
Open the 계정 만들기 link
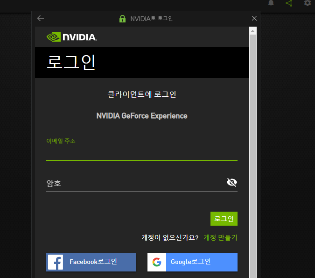click(x=220, y=237)
